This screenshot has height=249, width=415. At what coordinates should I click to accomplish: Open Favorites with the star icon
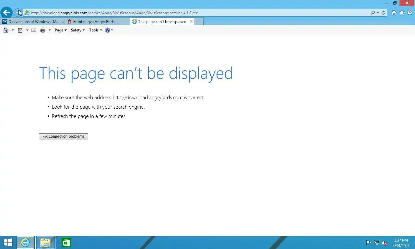[x=402, y=13]
